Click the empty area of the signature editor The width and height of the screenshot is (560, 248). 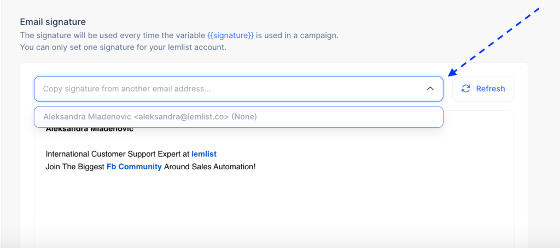[x=273, y=208]
